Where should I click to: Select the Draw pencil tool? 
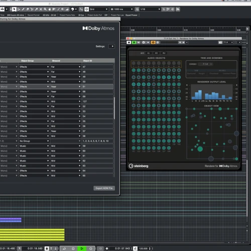pos(23,9)
